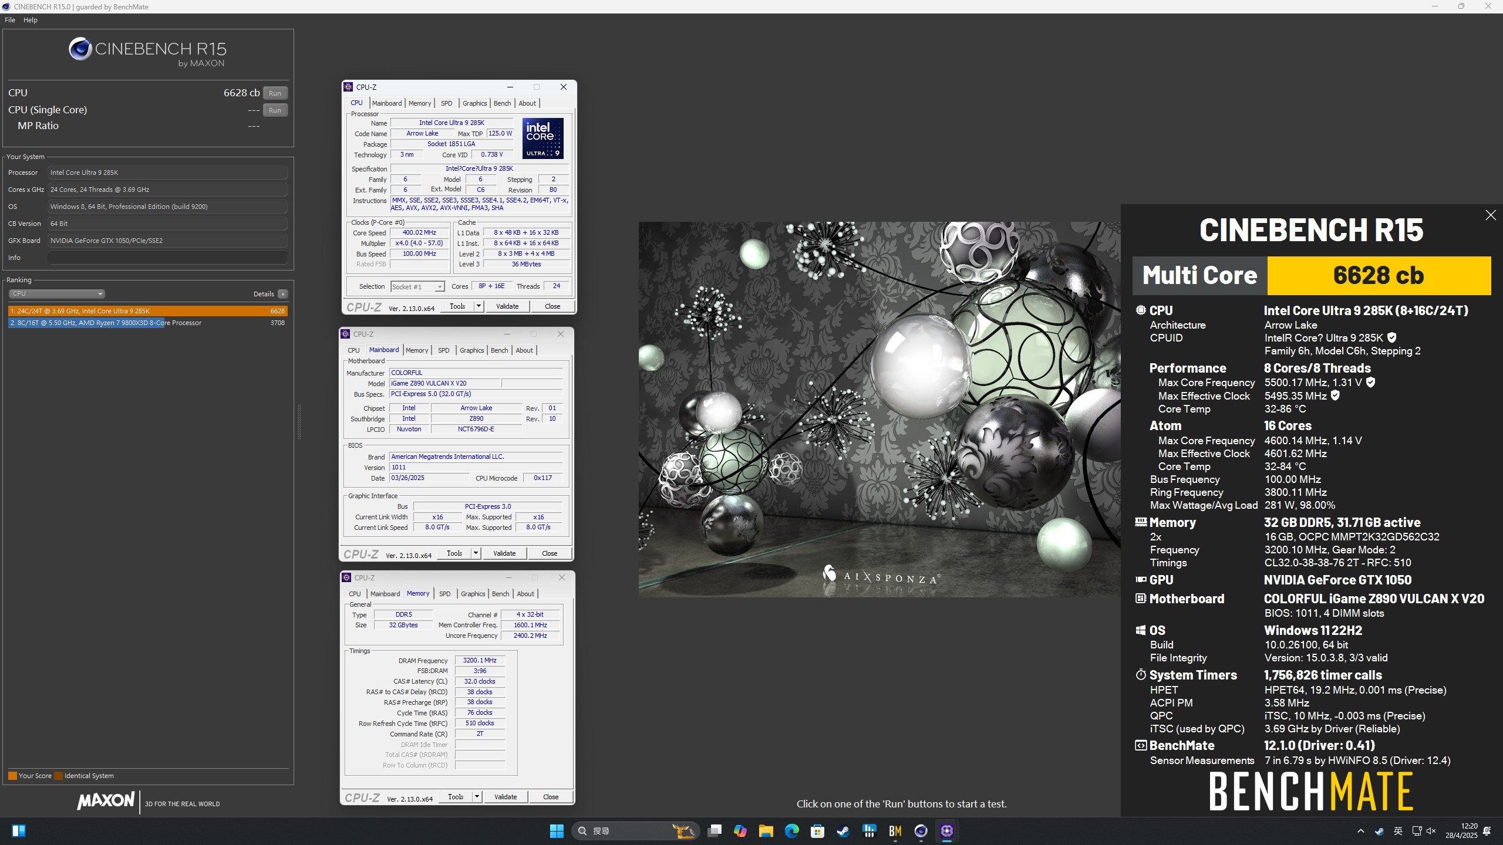Click the Intel Core Ultra 9 logo
The width and height of the screenshot is (1503, 845).
[x=543, y=138]
